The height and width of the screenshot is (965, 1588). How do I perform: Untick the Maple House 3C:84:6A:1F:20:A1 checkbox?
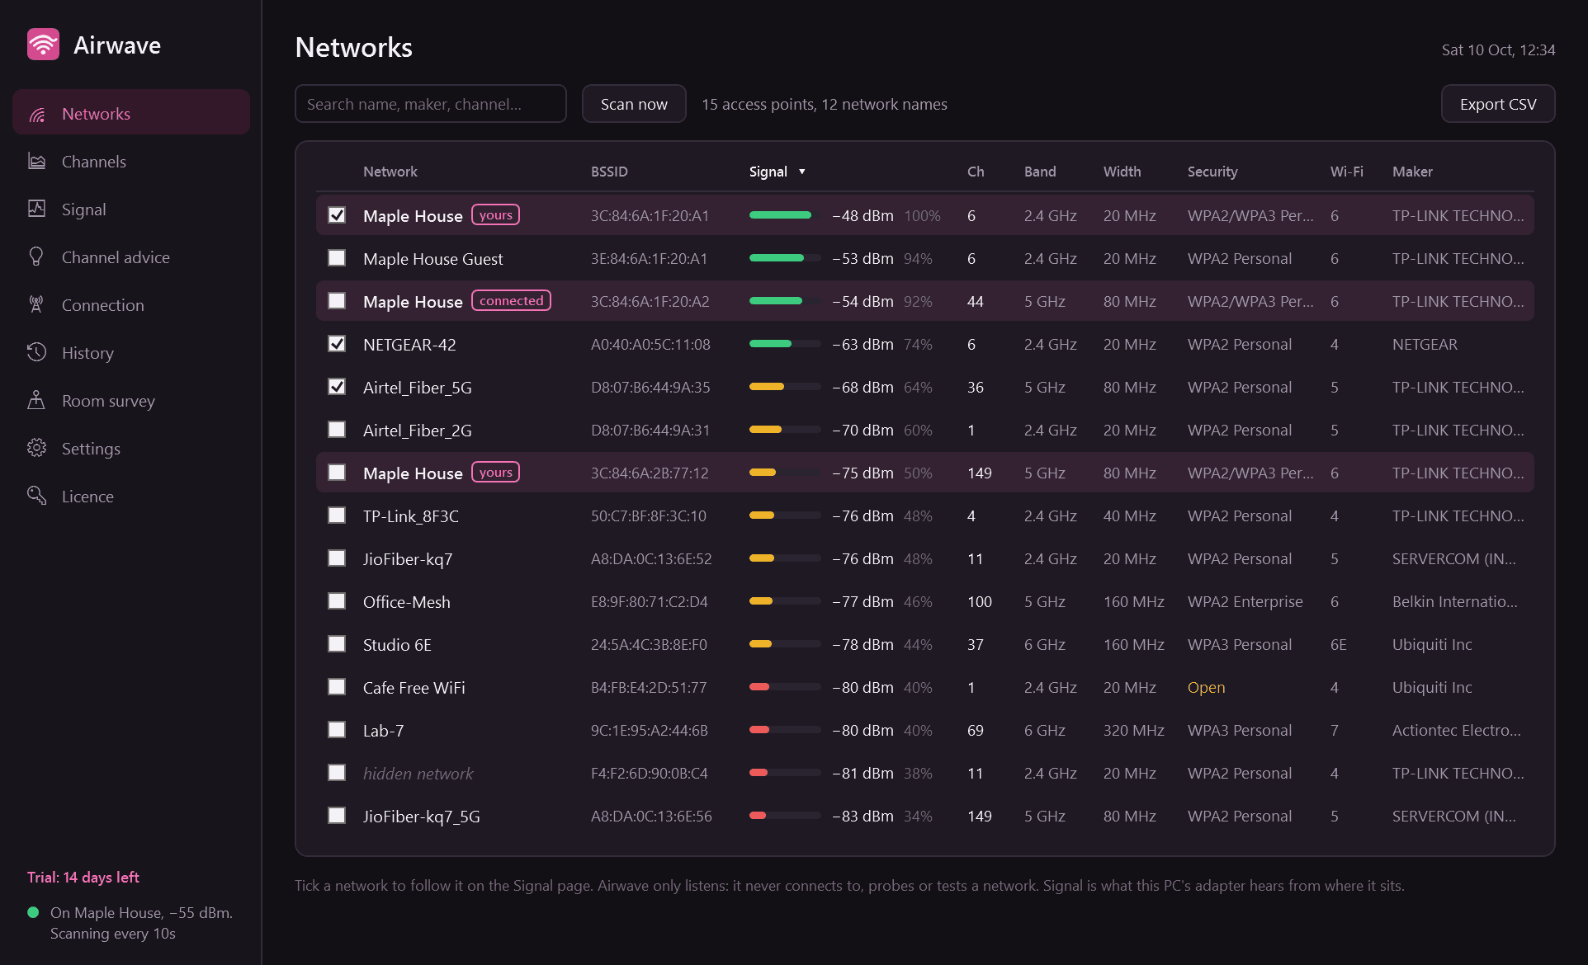pyautogui.click(x=337, y=215)
